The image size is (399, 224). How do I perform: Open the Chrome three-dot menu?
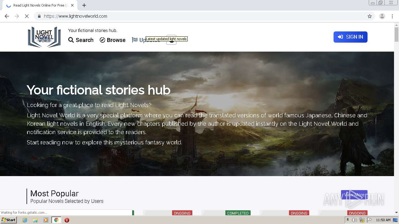tap(392, 16)
